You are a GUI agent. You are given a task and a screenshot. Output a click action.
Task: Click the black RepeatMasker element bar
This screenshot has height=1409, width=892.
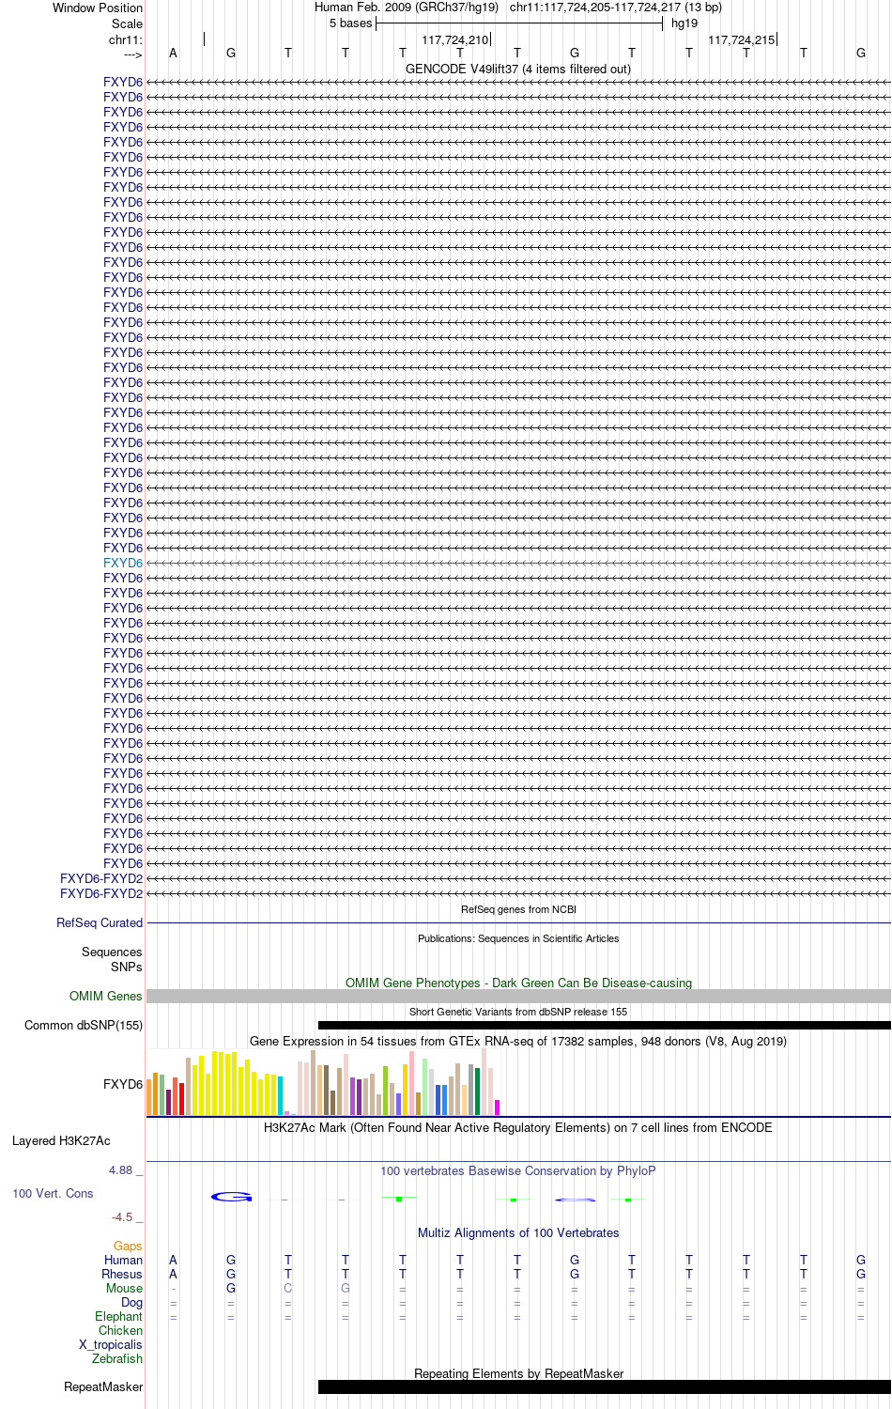(605, 1386)
